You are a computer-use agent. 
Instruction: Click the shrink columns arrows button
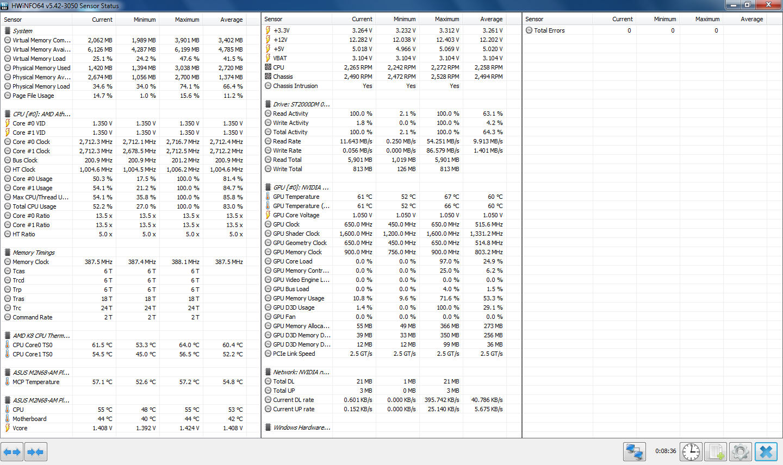coord(36,452)
